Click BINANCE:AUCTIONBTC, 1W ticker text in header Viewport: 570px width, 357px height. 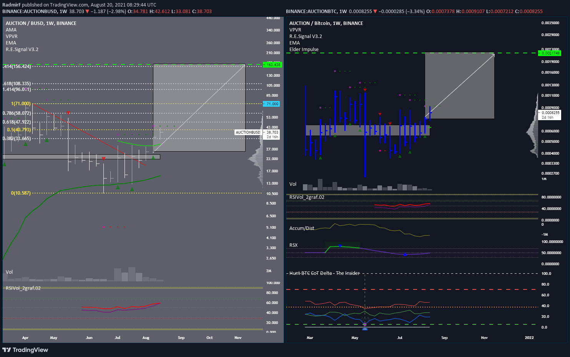[x=316, y=12]
